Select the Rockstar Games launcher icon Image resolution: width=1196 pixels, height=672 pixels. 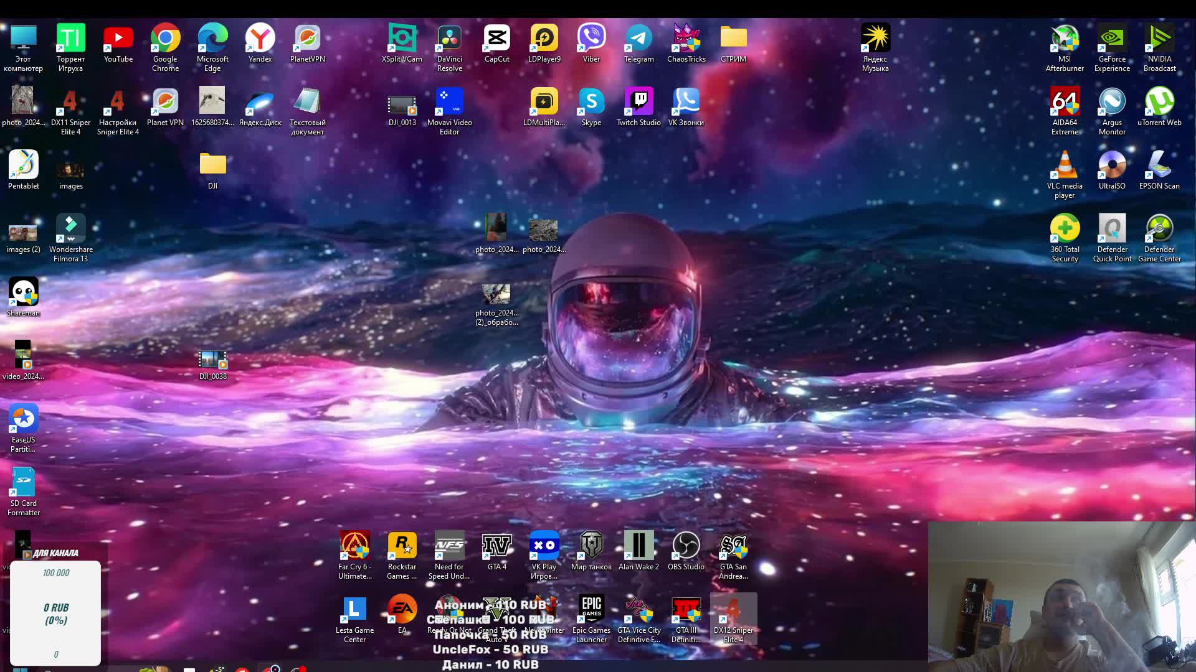[402, 546]
